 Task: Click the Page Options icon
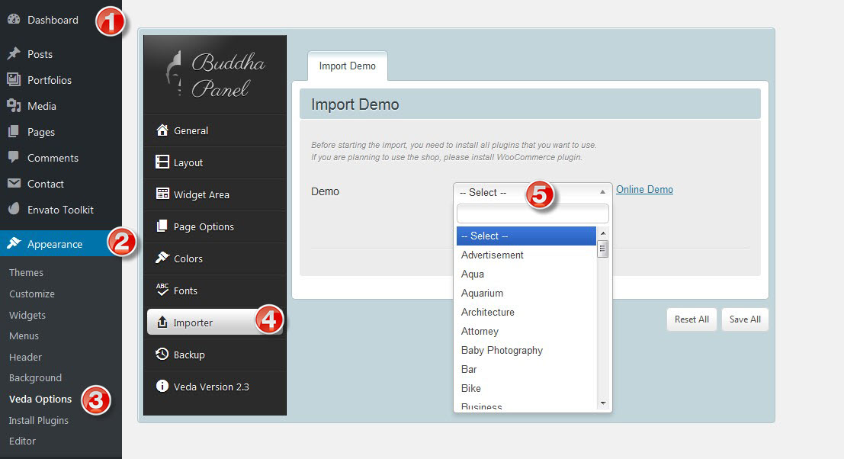coord(162,226)
